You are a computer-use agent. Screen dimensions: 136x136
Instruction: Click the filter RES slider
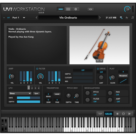(83, 81)
